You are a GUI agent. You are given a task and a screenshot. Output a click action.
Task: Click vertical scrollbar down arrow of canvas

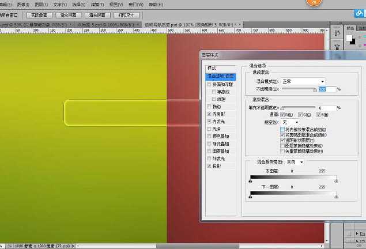tap(327, 240)
